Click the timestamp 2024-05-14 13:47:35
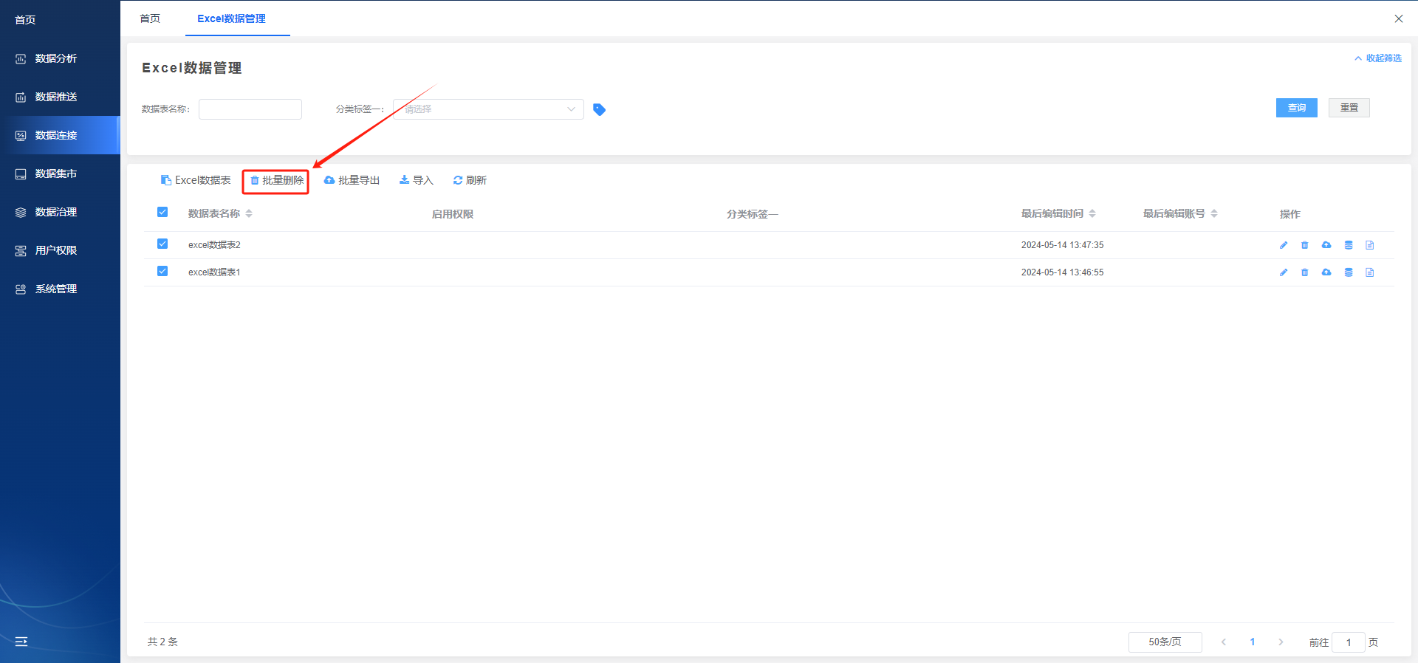The width and height of the screenshot is (1418, 663). click(x=1062, y=245)
